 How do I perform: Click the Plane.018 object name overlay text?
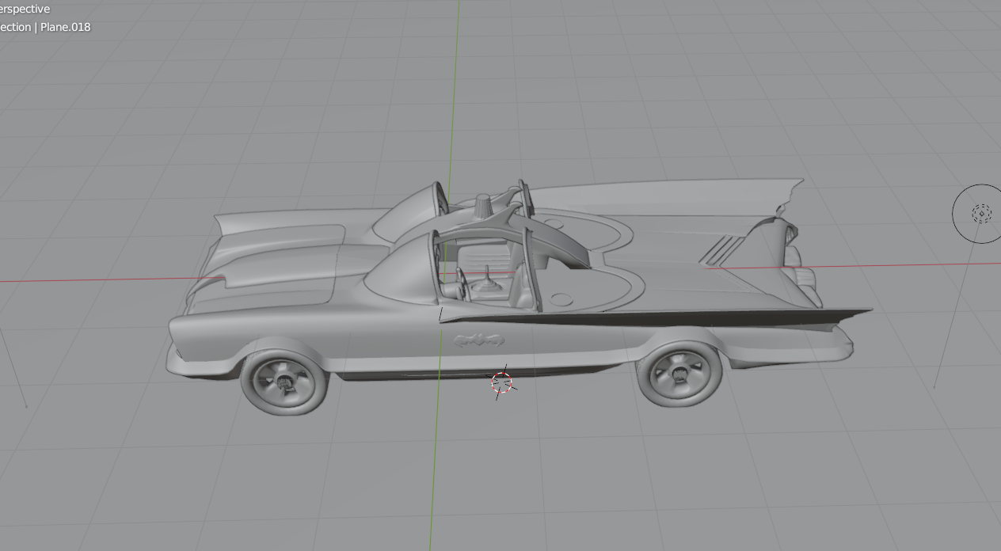point(66,27)
